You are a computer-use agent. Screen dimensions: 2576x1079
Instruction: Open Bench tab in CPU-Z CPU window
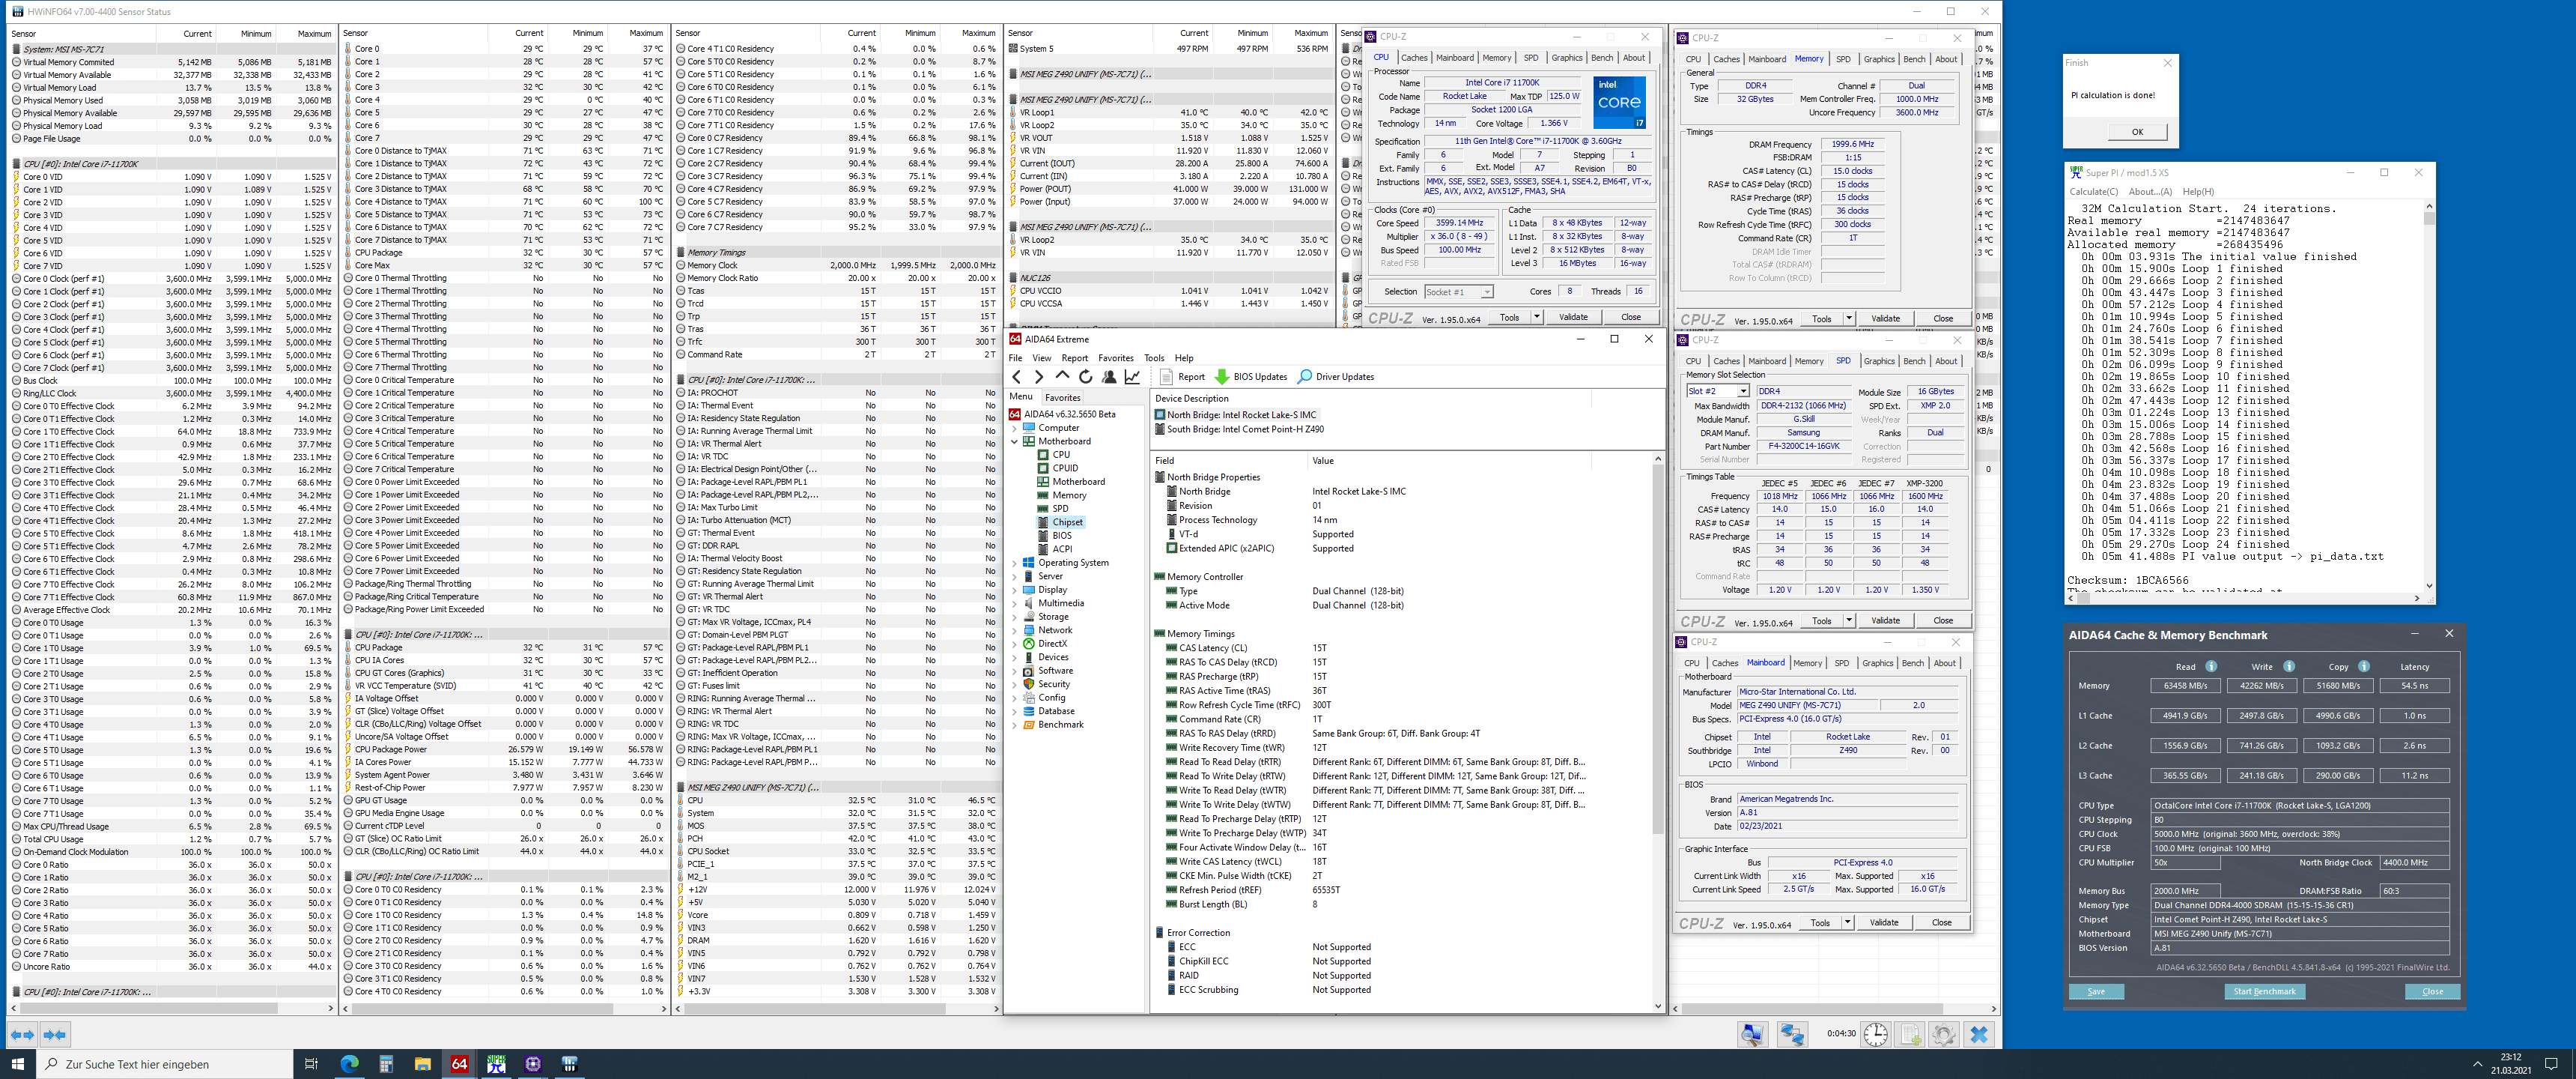1601,58
